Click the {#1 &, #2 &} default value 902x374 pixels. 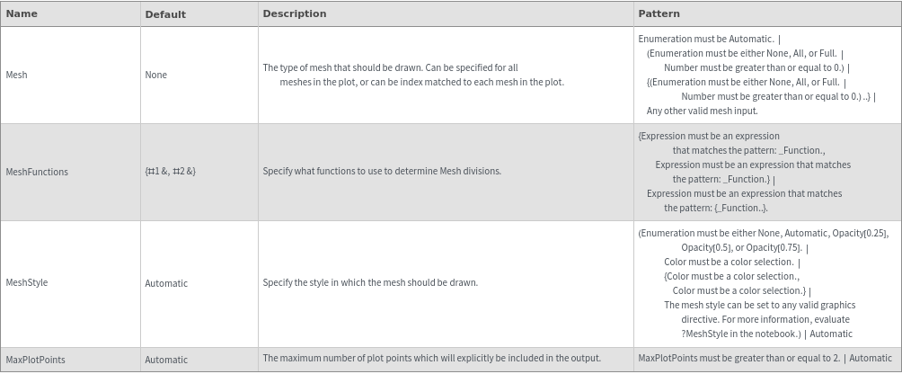tap(171, 172)
